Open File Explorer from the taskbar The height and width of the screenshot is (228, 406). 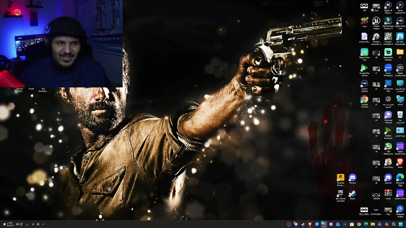point(373,224)
